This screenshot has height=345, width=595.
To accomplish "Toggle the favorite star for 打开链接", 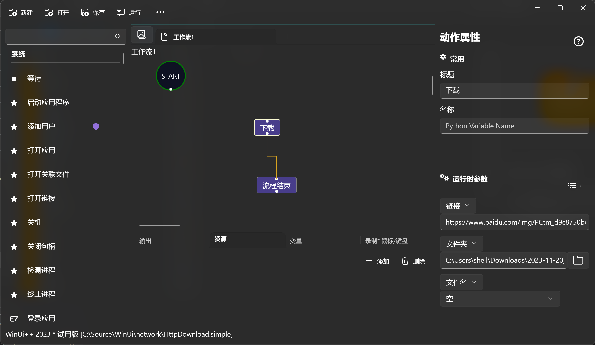I will tap(14, 199).
